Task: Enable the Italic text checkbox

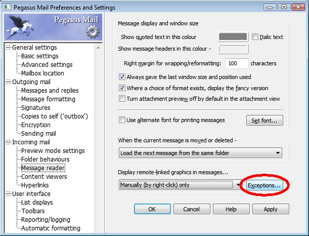Action: coord(255,37)
